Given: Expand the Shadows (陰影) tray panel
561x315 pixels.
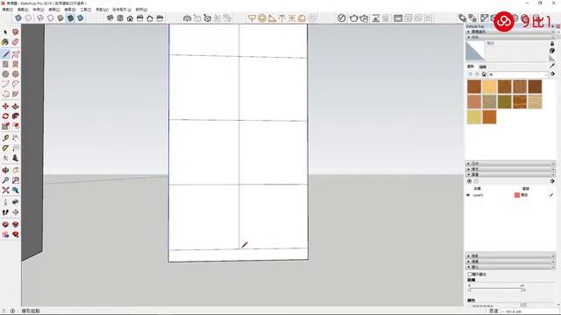Looking at the screenshot, I should [510, 256].
